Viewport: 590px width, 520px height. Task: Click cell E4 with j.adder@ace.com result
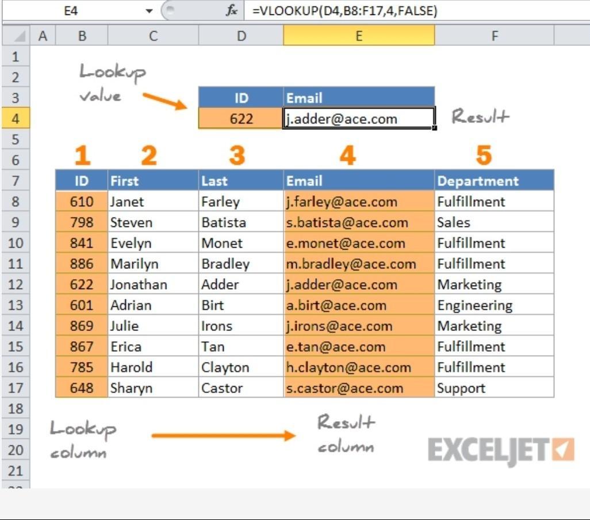(x=359, y=118)
